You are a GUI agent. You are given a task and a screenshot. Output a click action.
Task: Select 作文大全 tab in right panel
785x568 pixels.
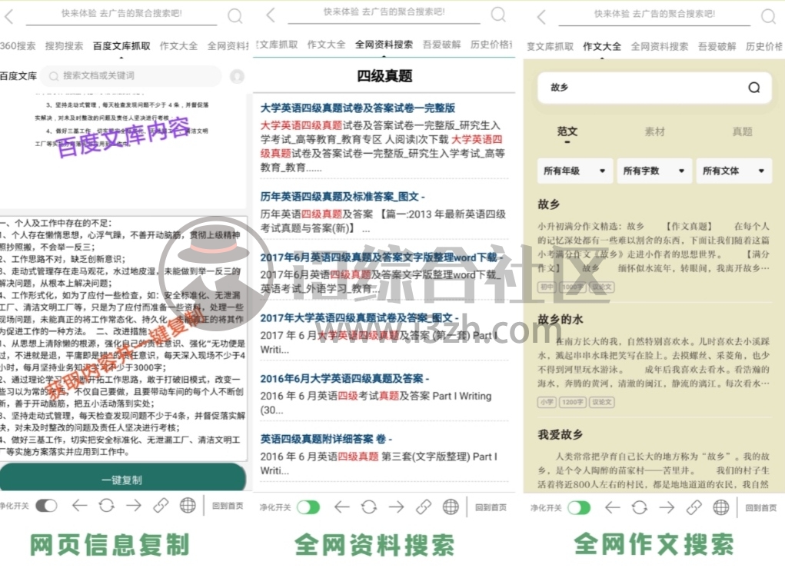(x=602, y=47)
